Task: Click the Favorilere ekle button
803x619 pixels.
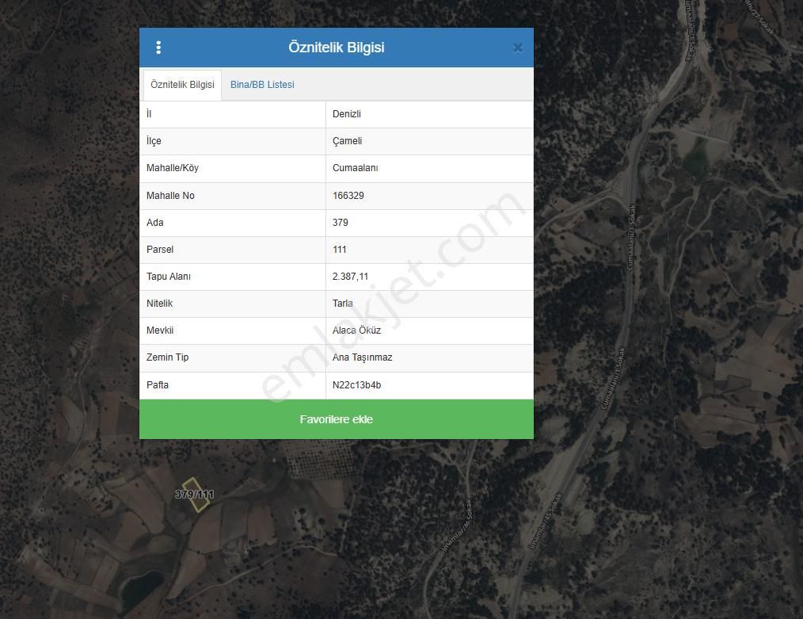Action: point(337,419)
